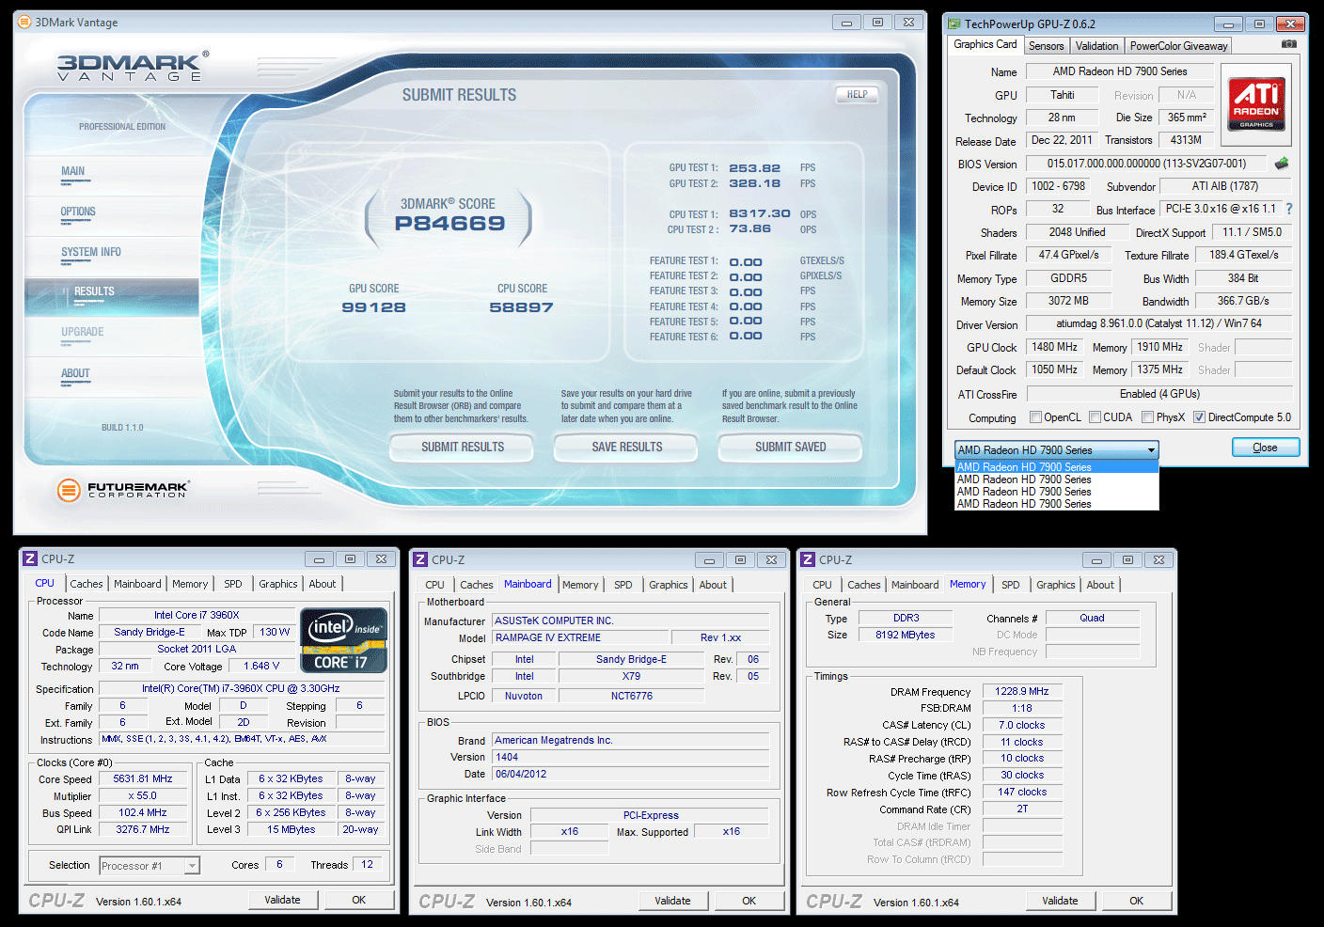This screenshot has width=1324, height=927.
Task: Click the Bus Interface question mark icon
Action: tap(1289, 209)
